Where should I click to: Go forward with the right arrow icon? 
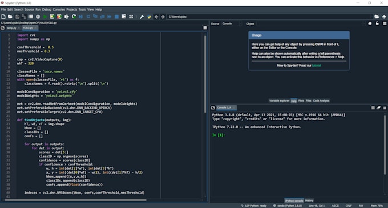[x=163, y=17]
